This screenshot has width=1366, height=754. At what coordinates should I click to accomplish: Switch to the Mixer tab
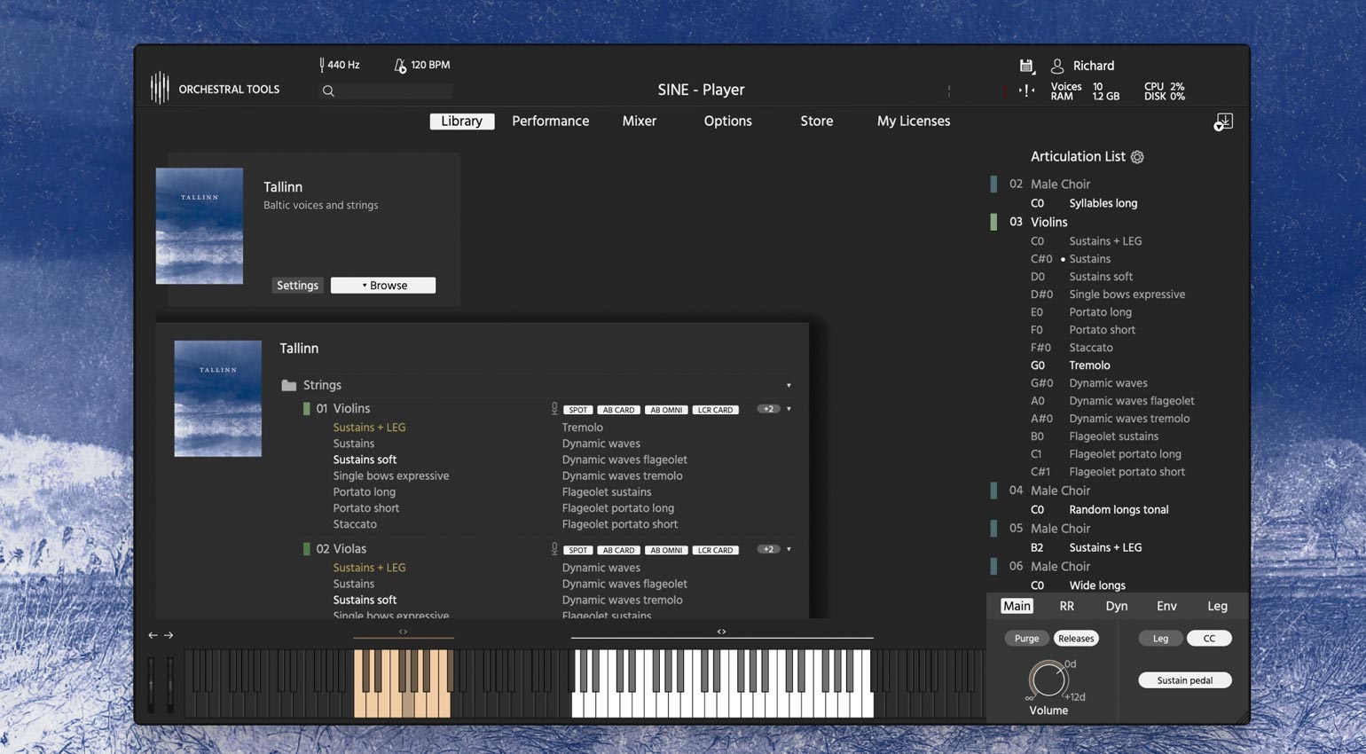coord(640,122)
